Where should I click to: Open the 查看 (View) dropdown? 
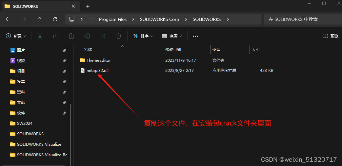172,36
